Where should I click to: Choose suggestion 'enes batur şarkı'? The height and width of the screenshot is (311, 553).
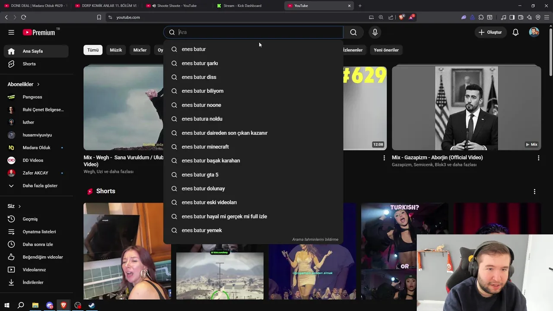[253, 63]
